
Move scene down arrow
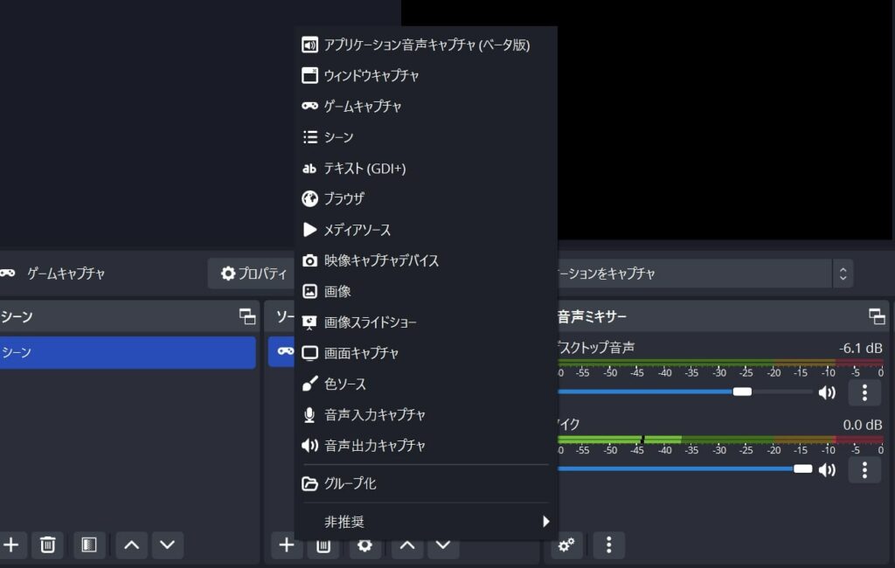click(167, 545)
